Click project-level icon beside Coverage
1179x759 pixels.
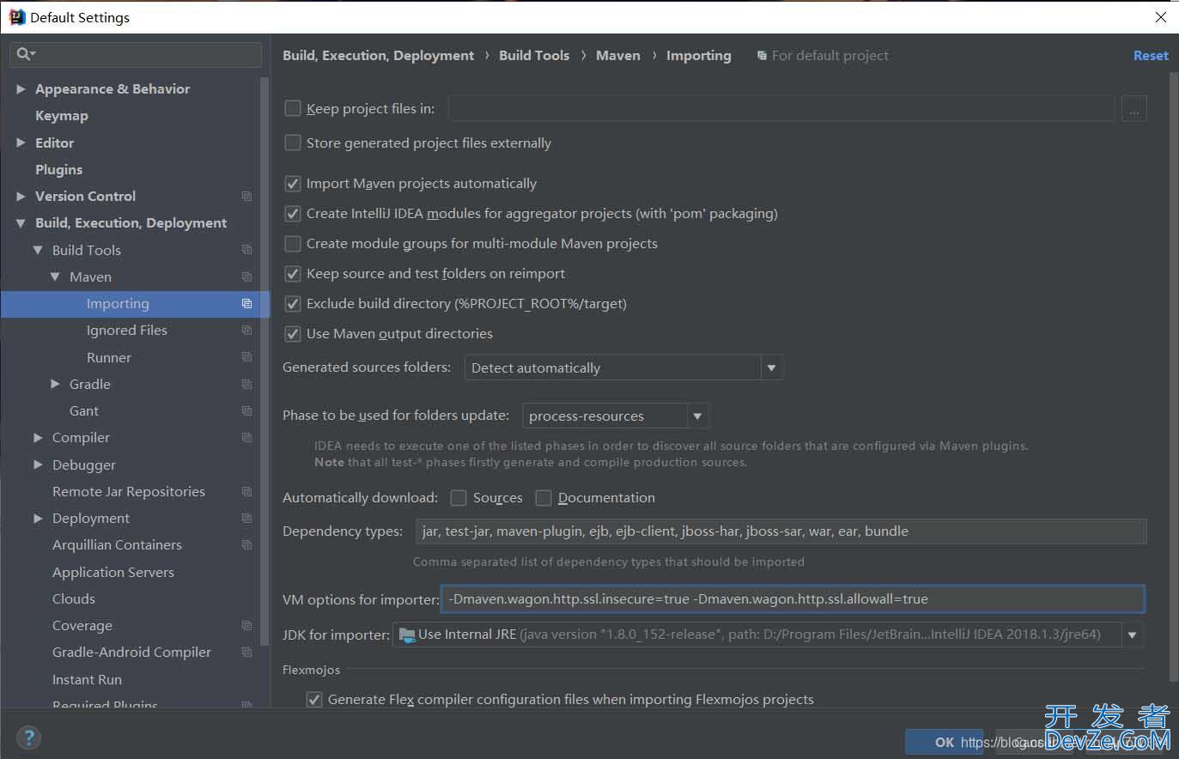click(x=246, y=626)
